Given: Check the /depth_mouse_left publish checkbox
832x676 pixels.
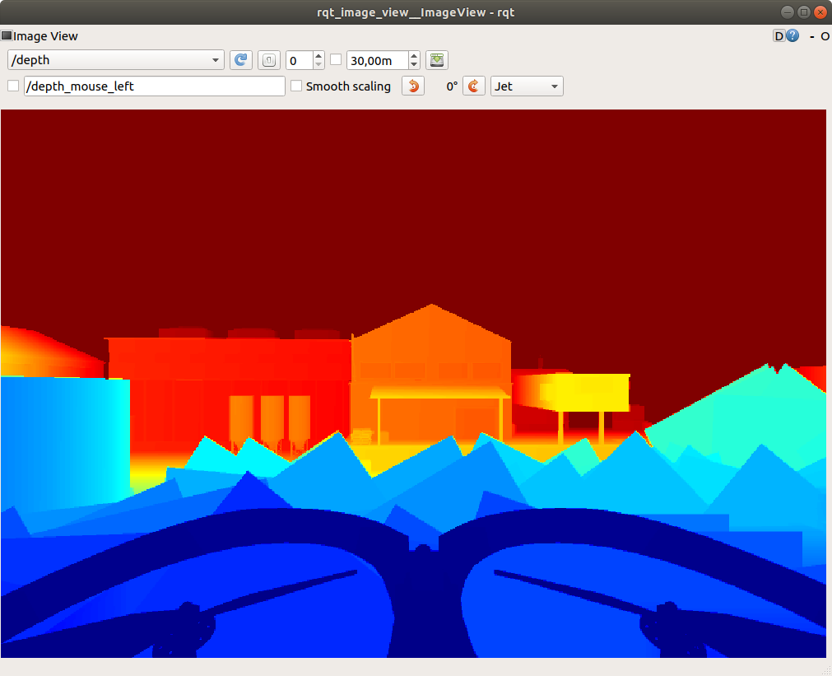Looking at the screenshot, I should (12, 86).
